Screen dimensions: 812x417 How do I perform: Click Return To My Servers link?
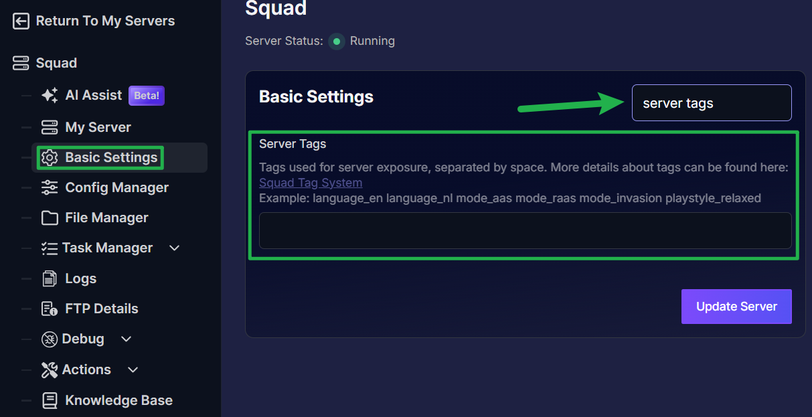[105, 21]
